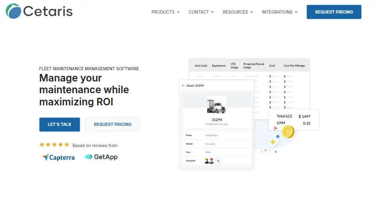Open the Products menu

165,12
